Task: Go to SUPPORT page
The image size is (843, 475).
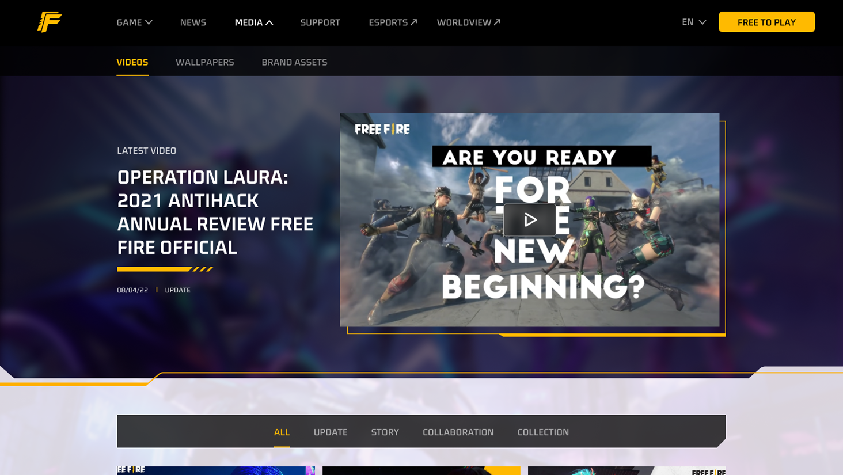Action: point(320,22)
